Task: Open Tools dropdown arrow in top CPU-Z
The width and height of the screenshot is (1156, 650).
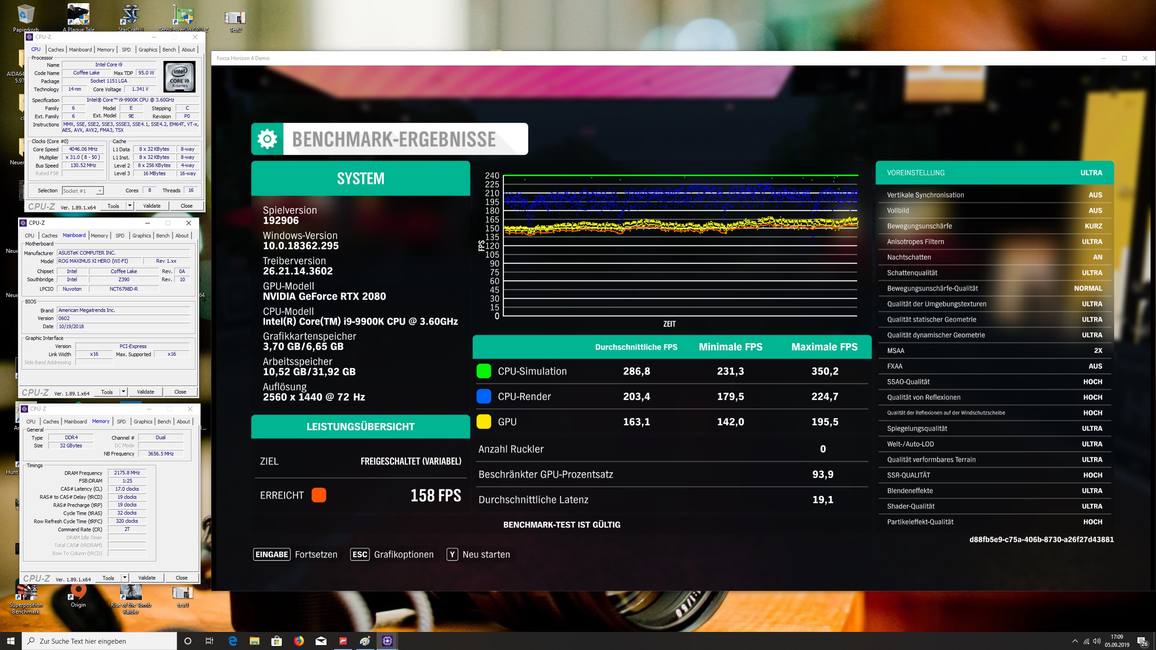Action: click(x=130, y=206)
